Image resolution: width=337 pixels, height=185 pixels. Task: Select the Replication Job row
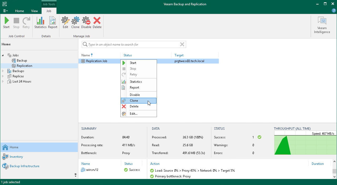pyautogui.click(x=149, y=61)
